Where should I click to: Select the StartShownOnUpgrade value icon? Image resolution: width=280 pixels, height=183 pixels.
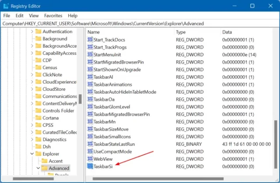pos(90,69)
